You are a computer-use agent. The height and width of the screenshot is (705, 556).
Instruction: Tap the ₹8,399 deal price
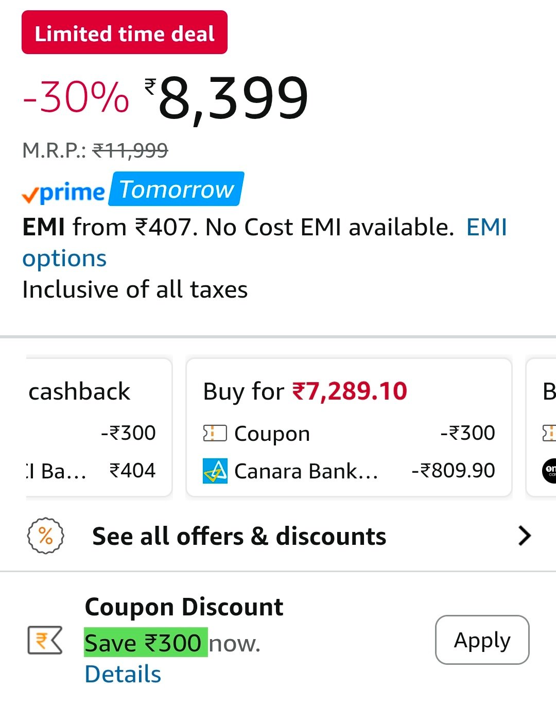tap(233, 98)
